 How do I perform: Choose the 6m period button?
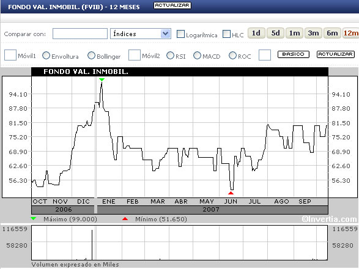point(332,33)
